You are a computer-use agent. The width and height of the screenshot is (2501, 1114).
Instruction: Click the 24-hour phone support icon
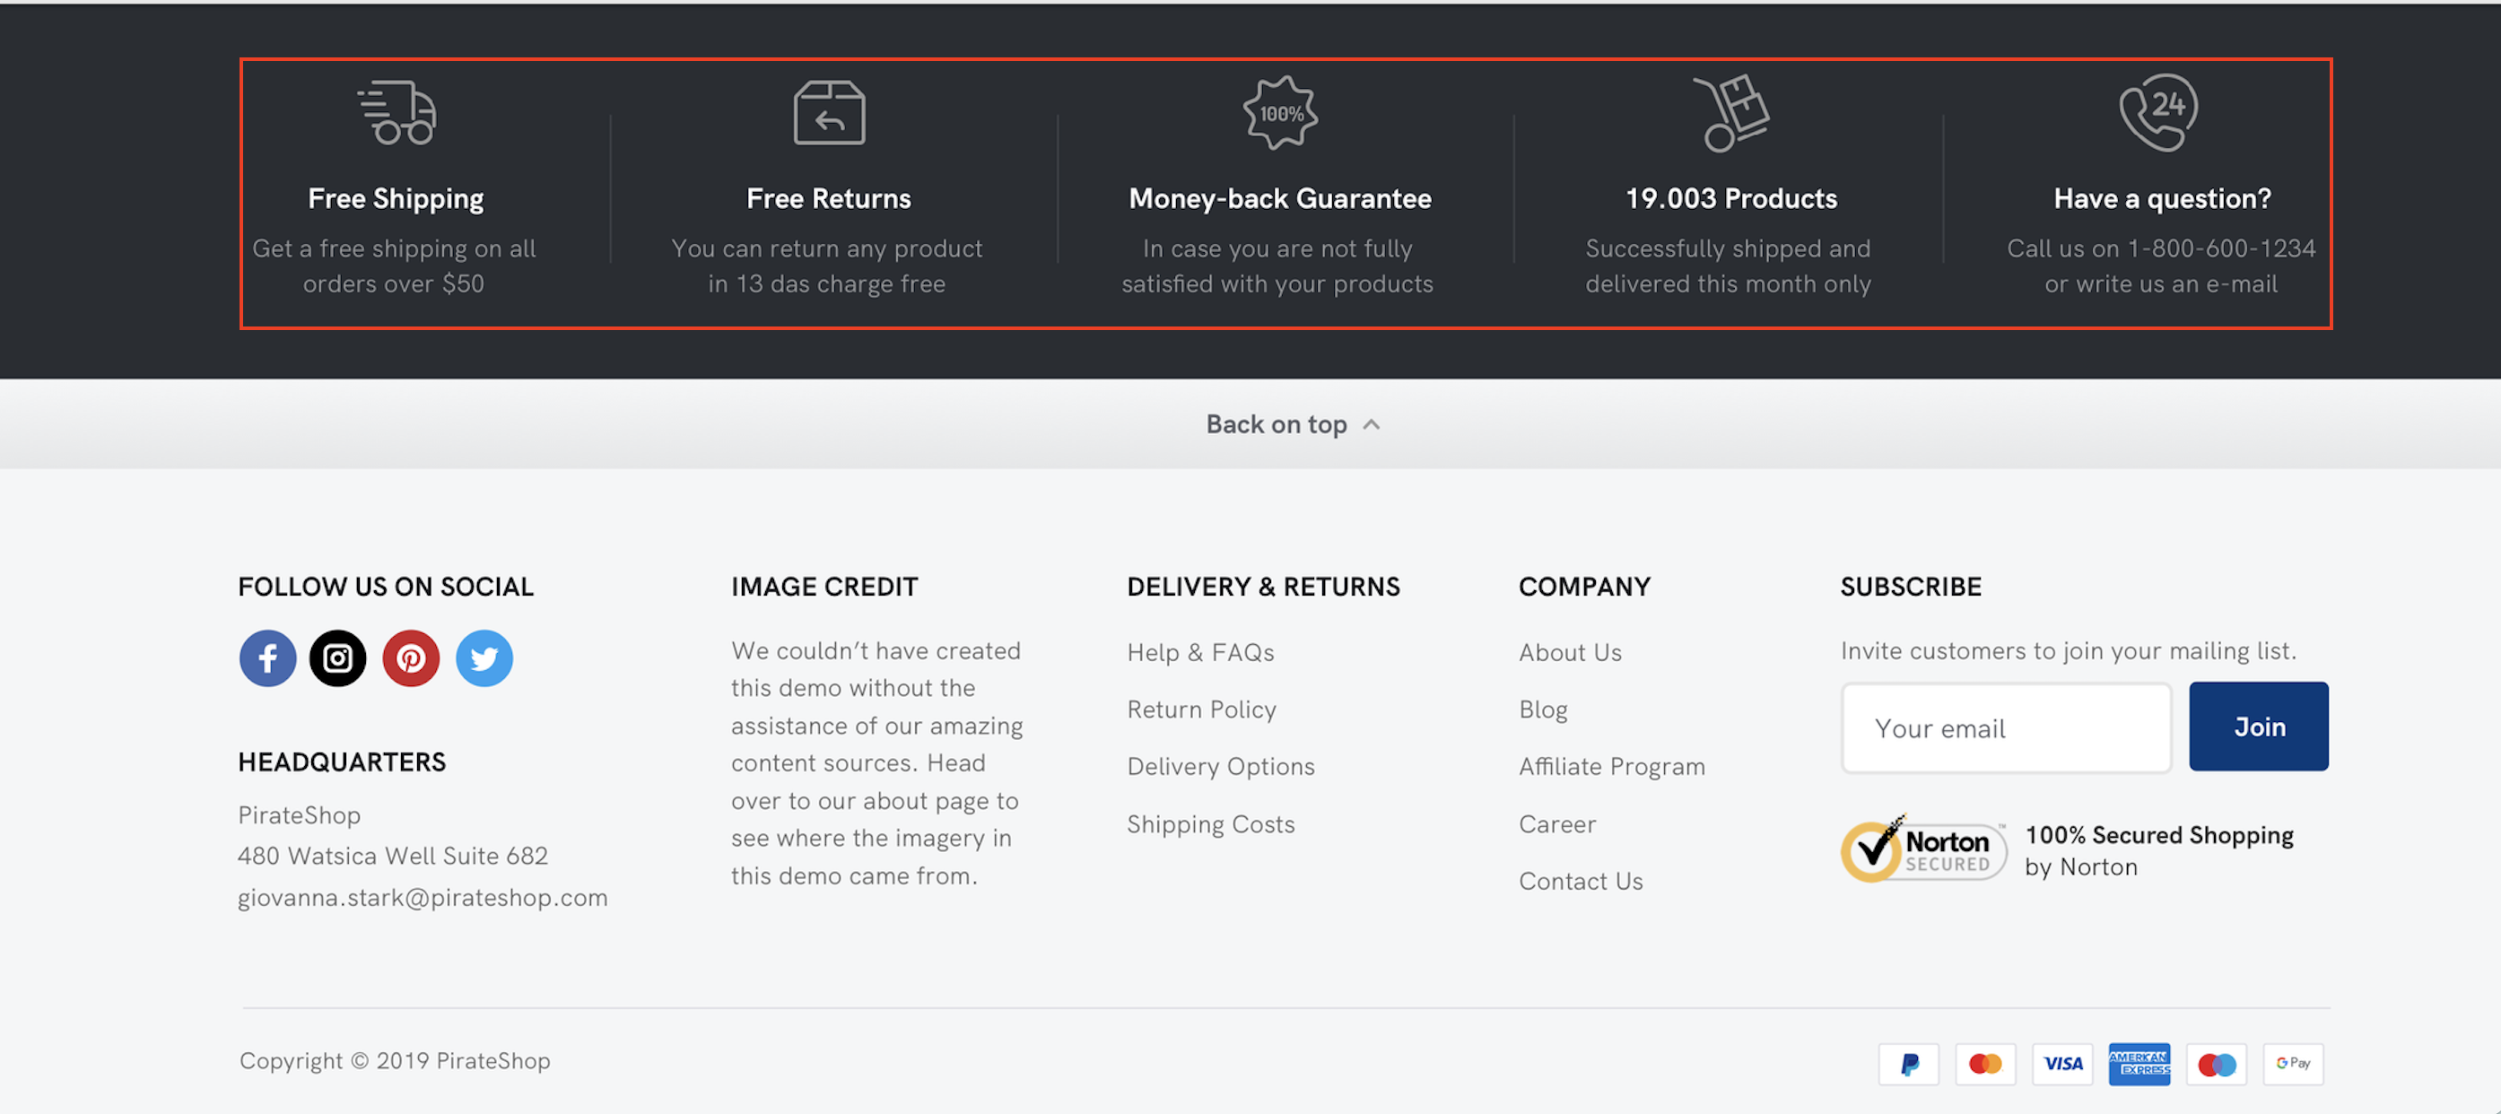[2158, 112]
